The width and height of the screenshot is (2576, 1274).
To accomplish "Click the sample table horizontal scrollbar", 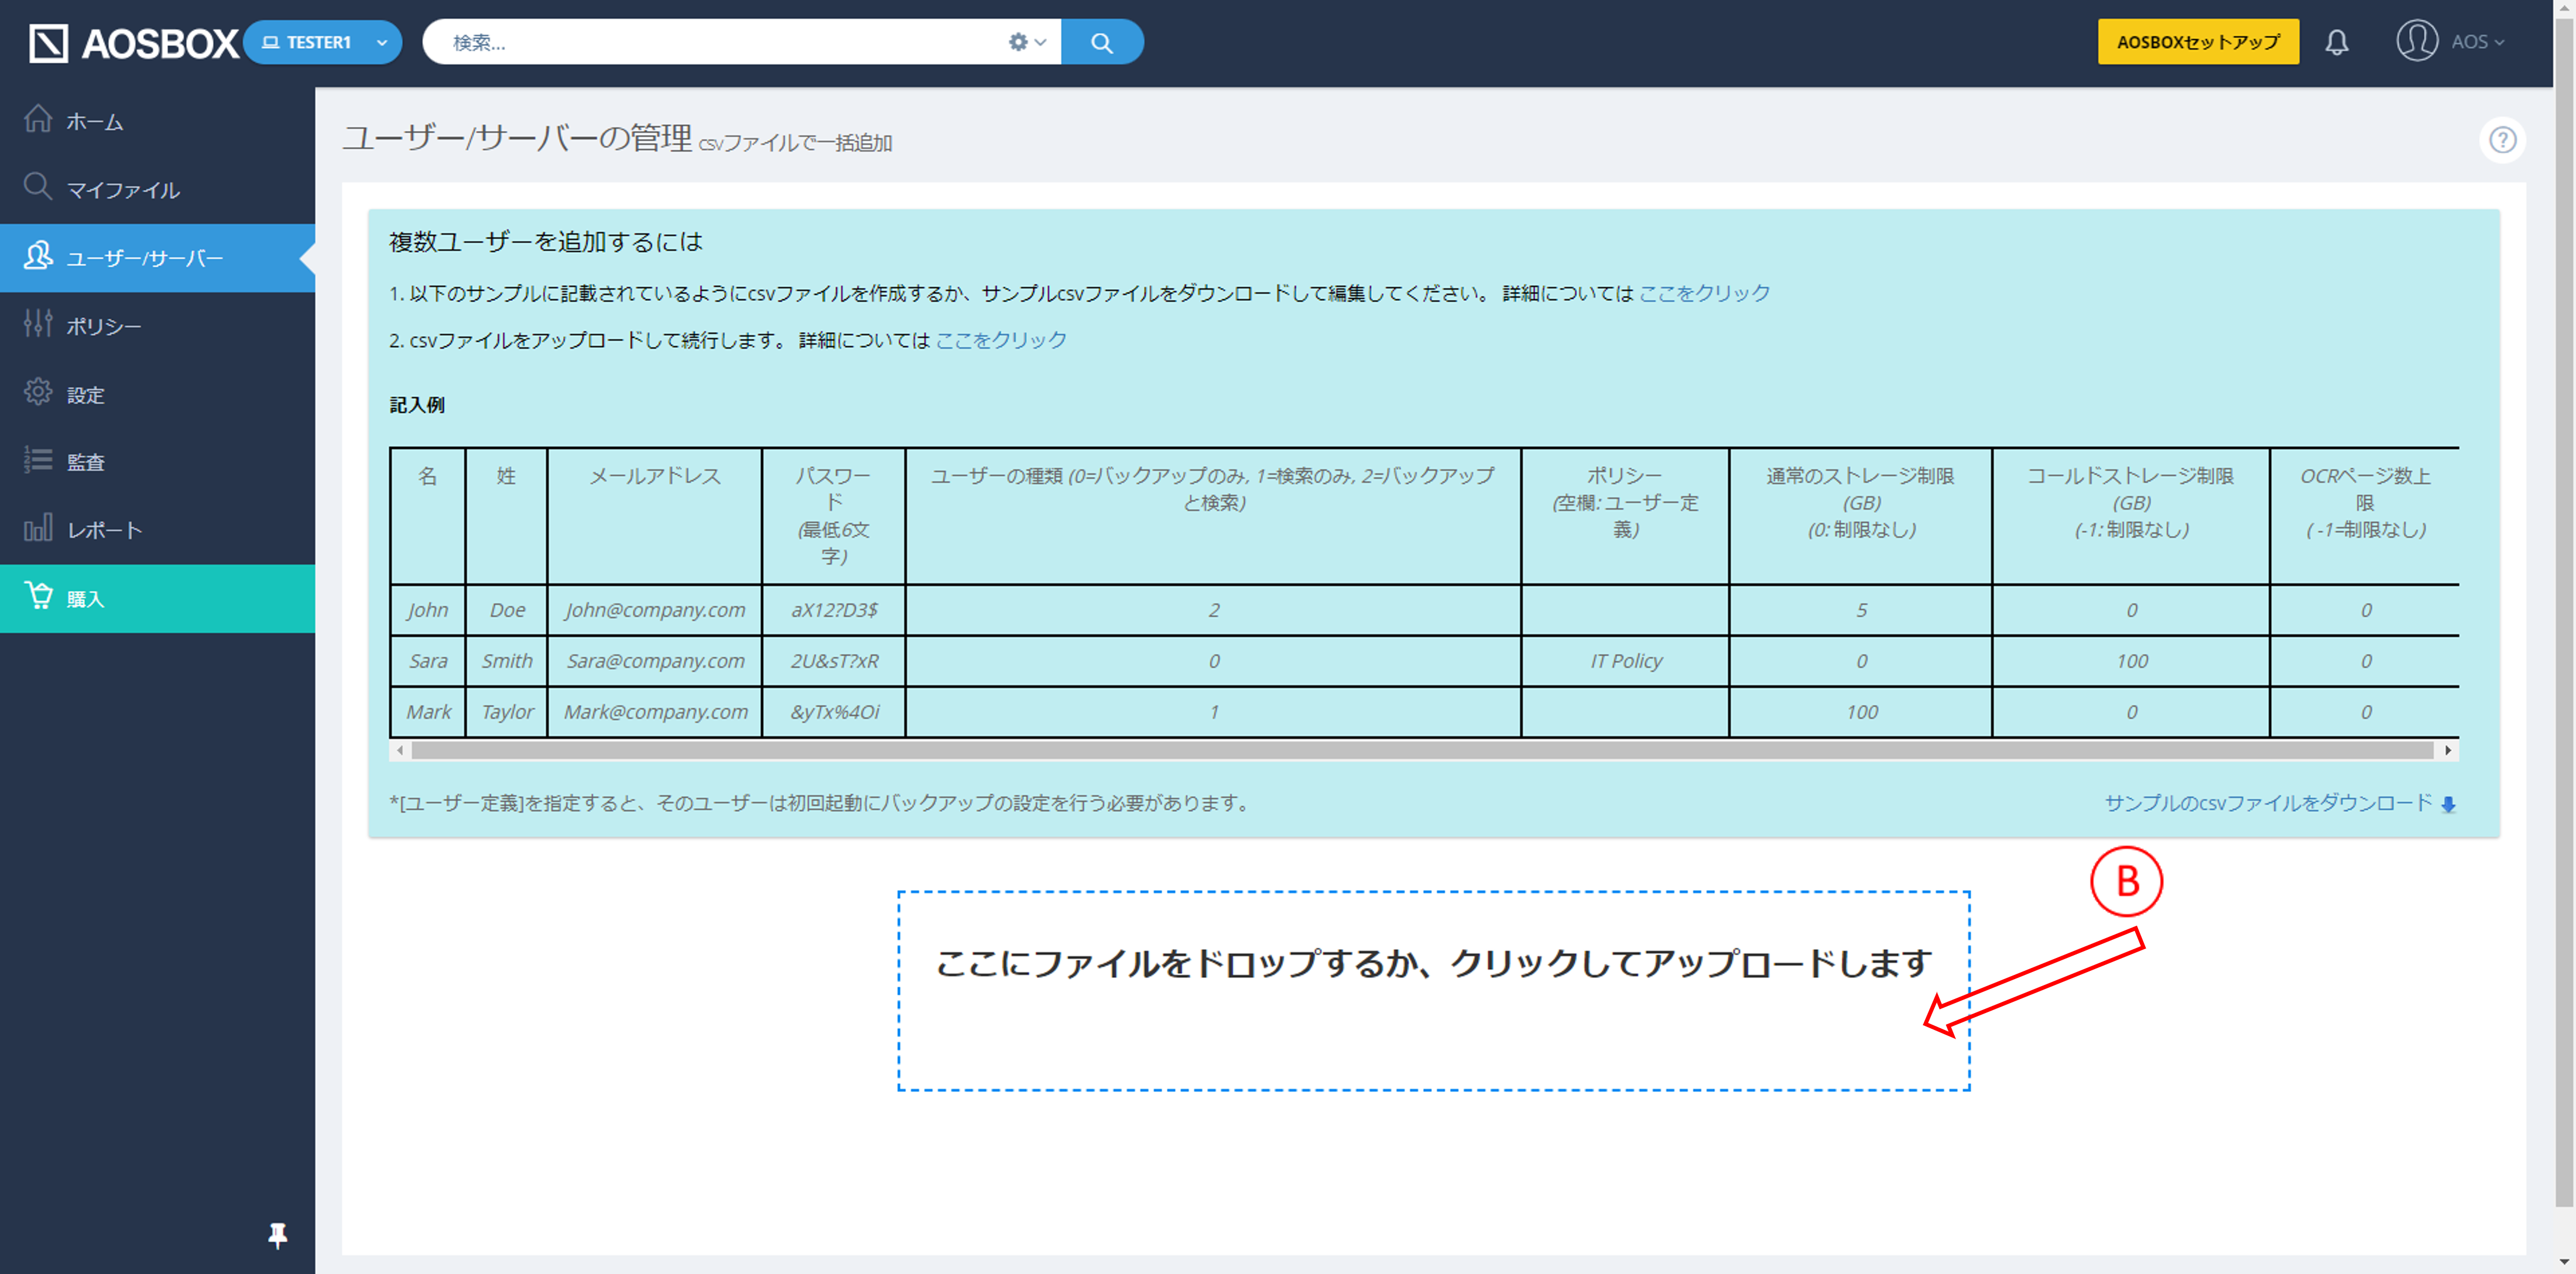I will click(x=1422, y=750).
